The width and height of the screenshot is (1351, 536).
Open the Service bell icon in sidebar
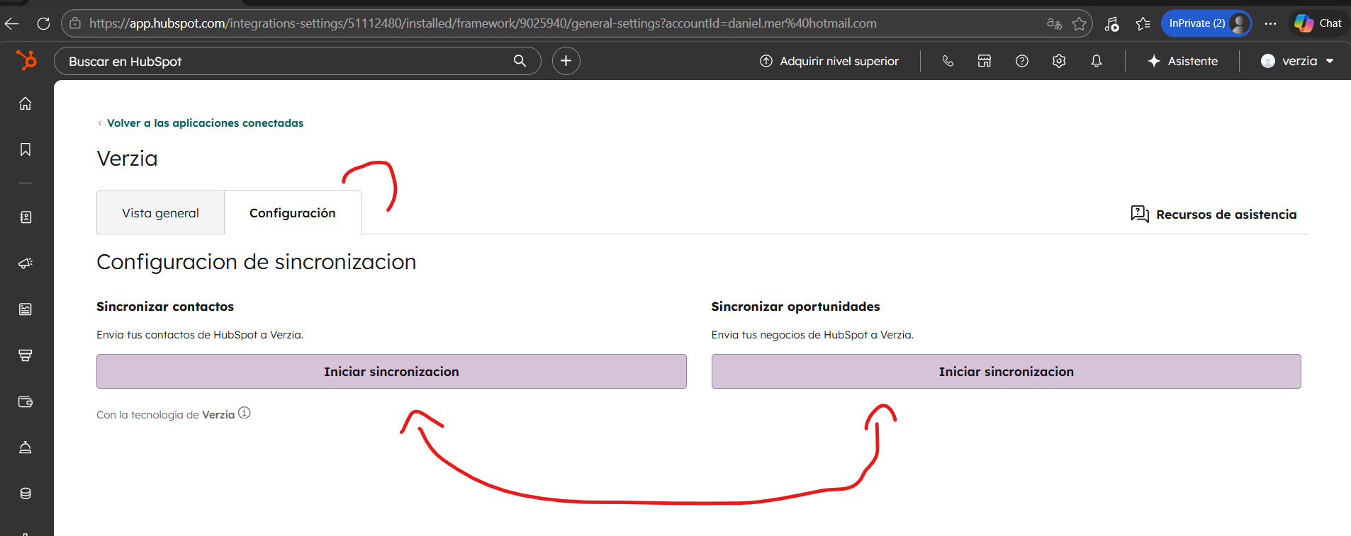26,447
